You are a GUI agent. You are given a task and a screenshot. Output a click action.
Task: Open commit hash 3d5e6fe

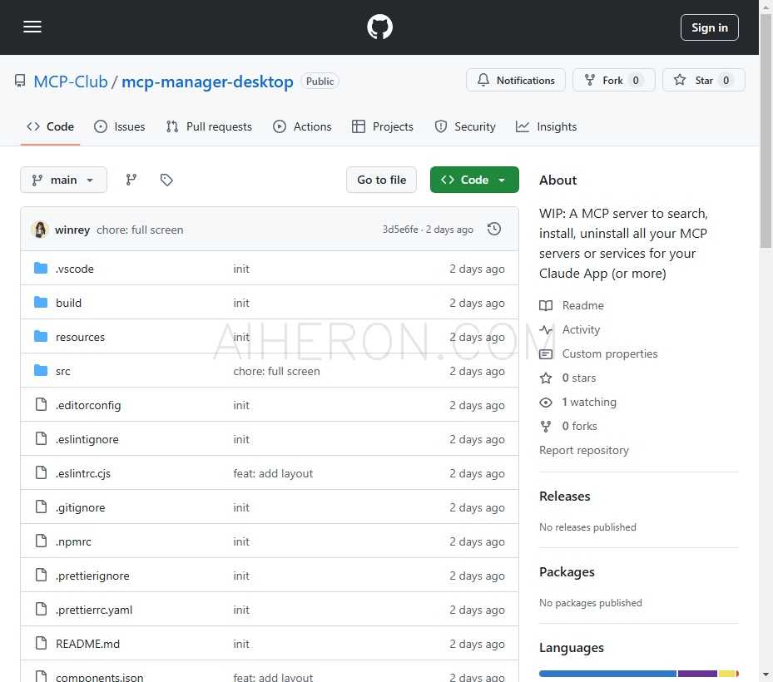pos(400,230)
